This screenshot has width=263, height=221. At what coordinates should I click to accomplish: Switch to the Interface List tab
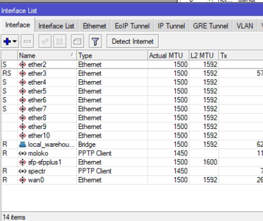56,26
